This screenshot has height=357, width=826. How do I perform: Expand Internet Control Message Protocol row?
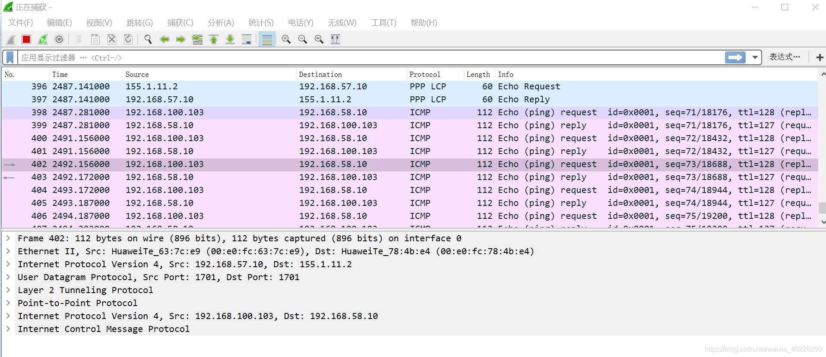tap(8, 329)
